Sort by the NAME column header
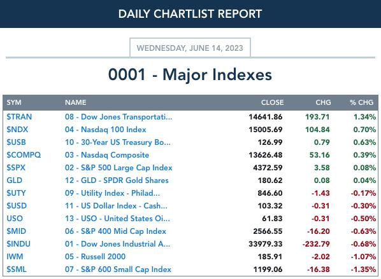 tap(76, 102)
